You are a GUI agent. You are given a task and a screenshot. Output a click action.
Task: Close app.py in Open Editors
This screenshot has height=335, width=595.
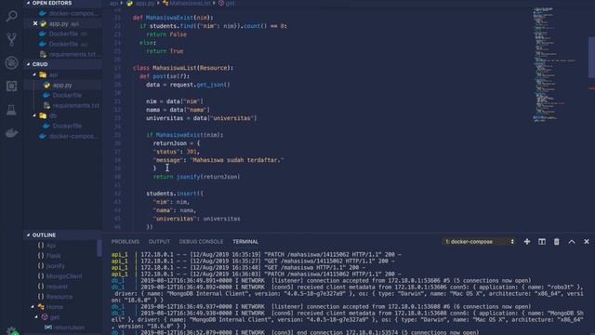point(35,23)
